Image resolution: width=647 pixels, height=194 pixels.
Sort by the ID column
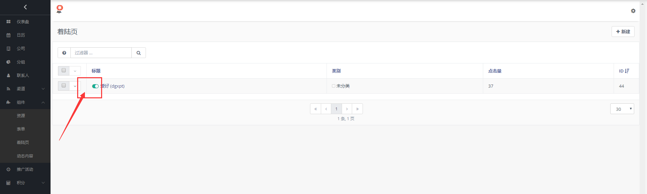(624, 71)
